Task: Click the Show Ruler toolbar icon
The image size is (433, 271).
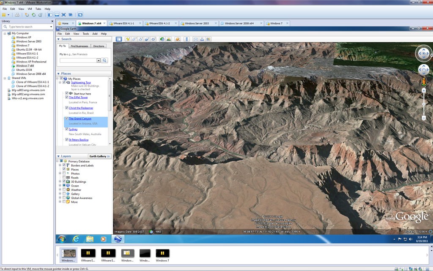Action: tap(186, 39)
